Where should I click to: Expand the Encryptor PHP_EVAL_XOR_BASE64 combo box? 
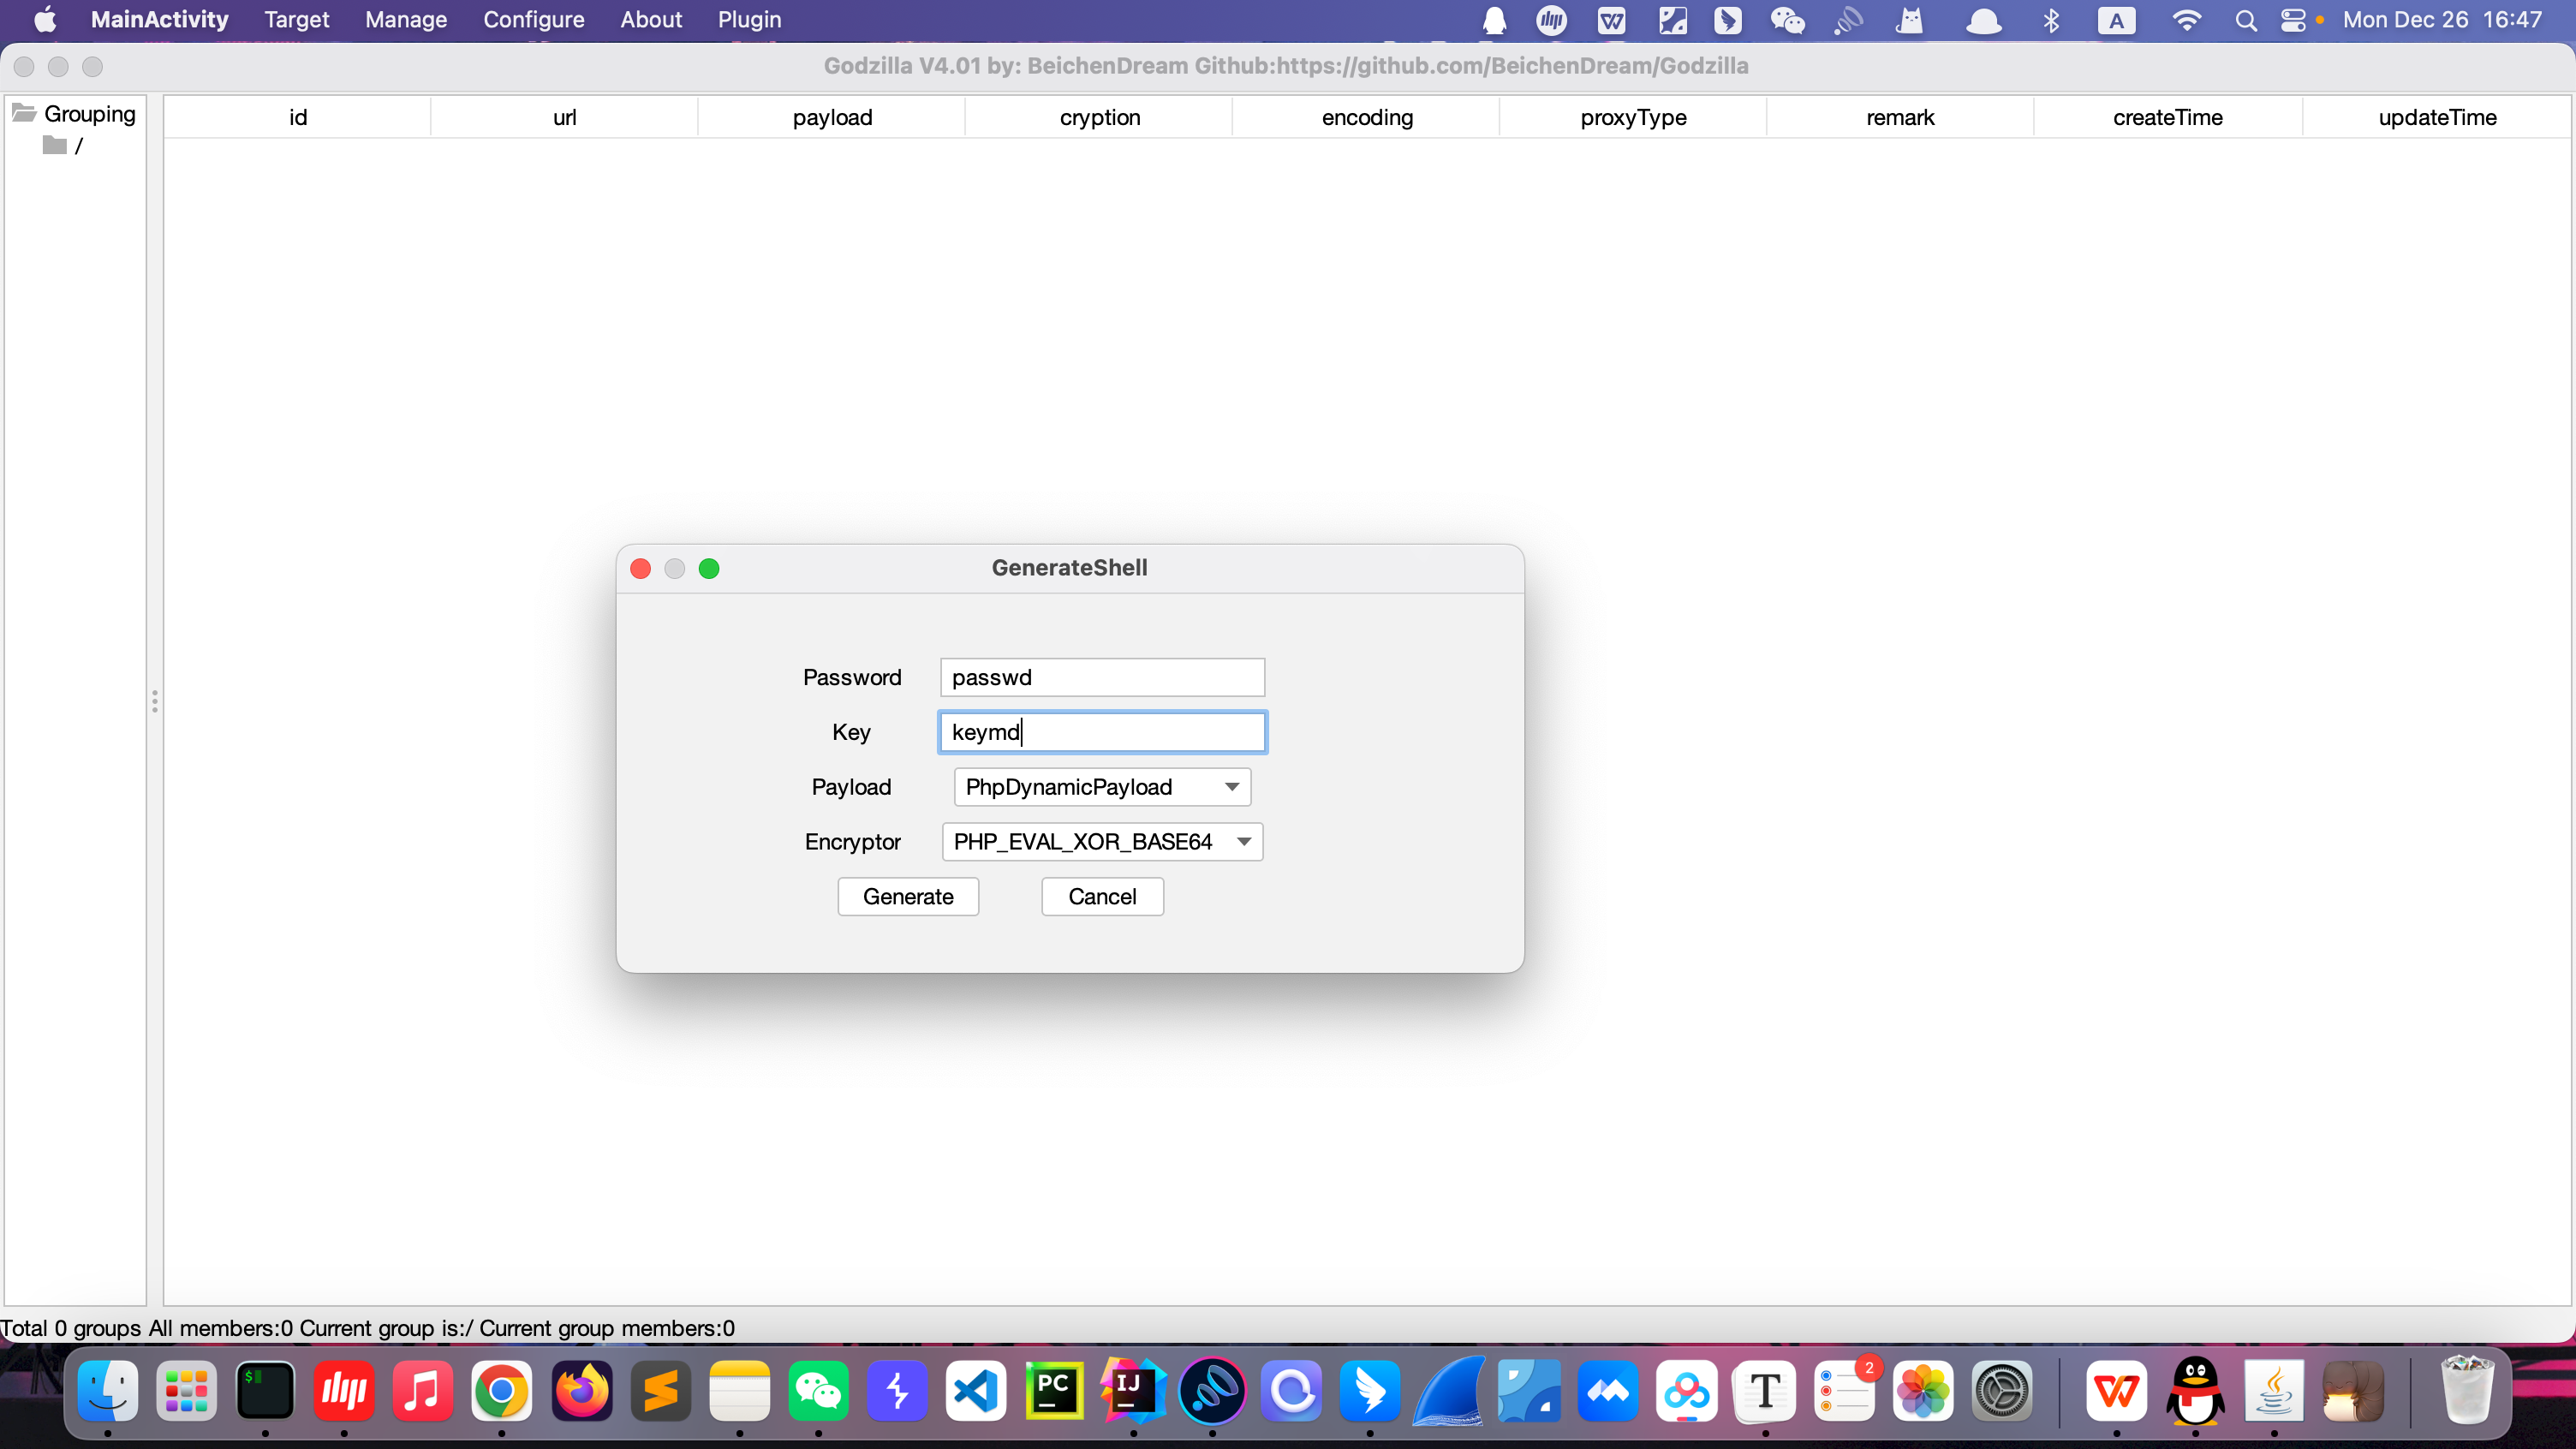click(x=1102, y=842)
